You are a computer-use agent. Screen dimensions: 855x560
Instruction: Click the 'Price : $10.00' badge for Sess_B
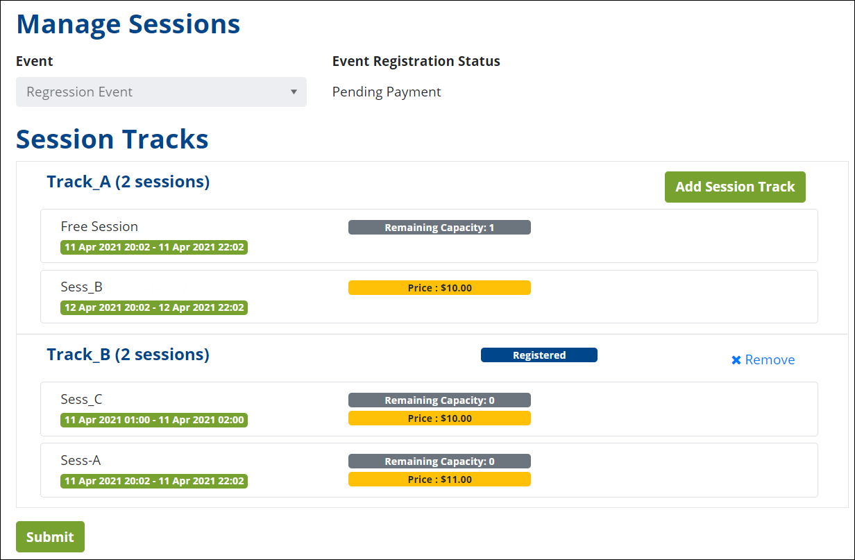[x=439, y=287]
